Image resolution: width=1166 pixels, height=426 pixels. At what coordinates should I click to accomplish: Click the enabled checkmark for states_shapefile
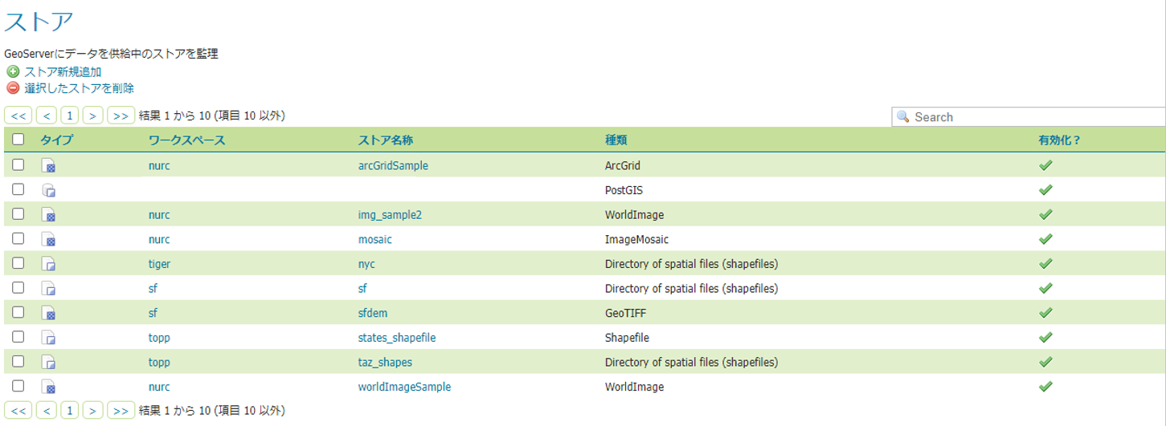[1045, 338]
